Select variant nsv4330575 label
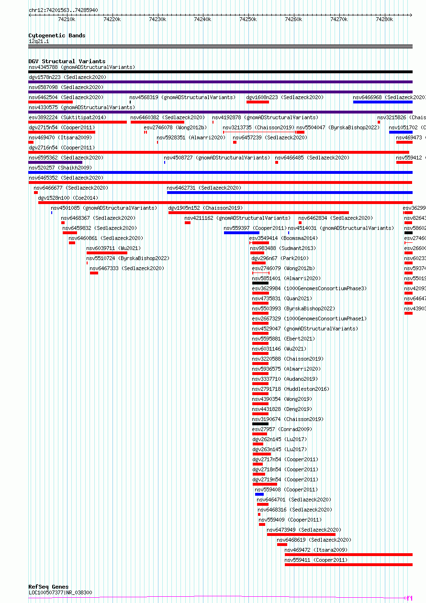The image size is (426, 603). point(82,107)
